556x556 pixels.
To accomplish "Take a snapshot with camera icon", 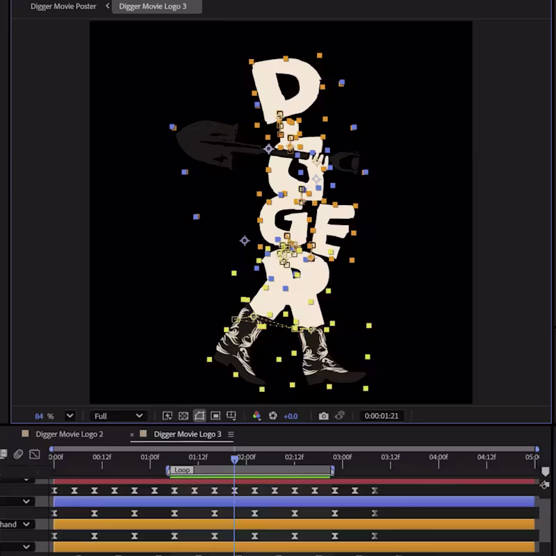I will (x=323, y=416).
